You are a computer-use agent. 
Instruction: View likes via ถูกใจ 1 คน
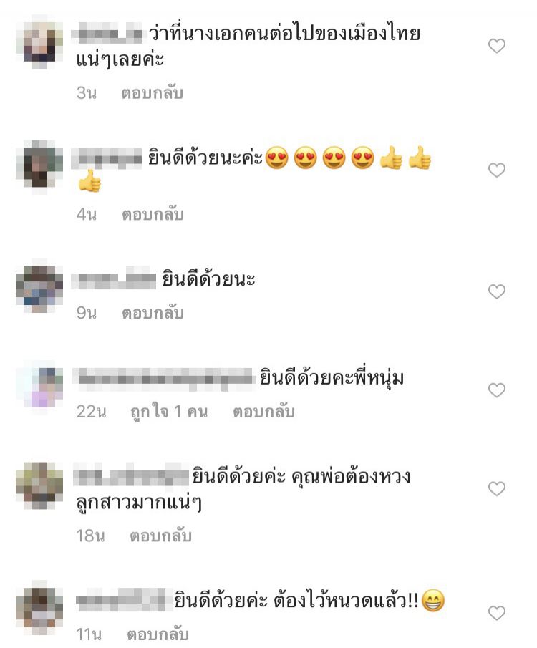[169, 412]
